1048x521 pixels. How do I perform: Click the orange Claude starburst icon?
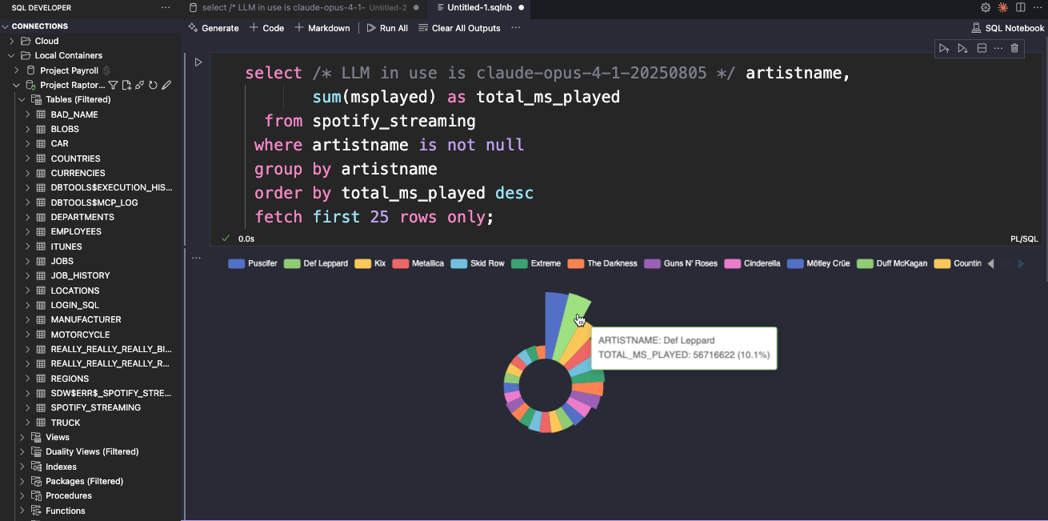1002,7
